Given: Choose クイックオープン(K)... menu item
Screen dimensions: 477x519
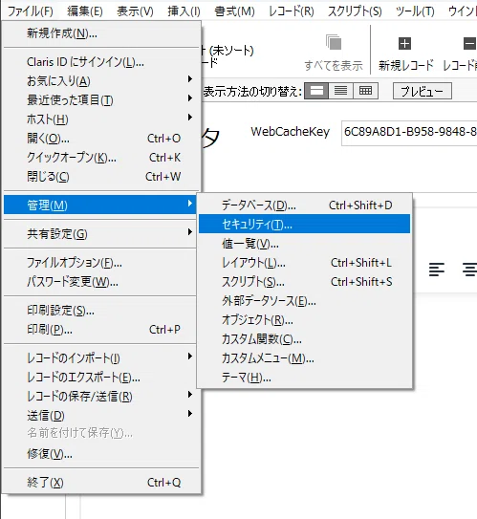Looking at the screenshot, I should click(102, 158).
